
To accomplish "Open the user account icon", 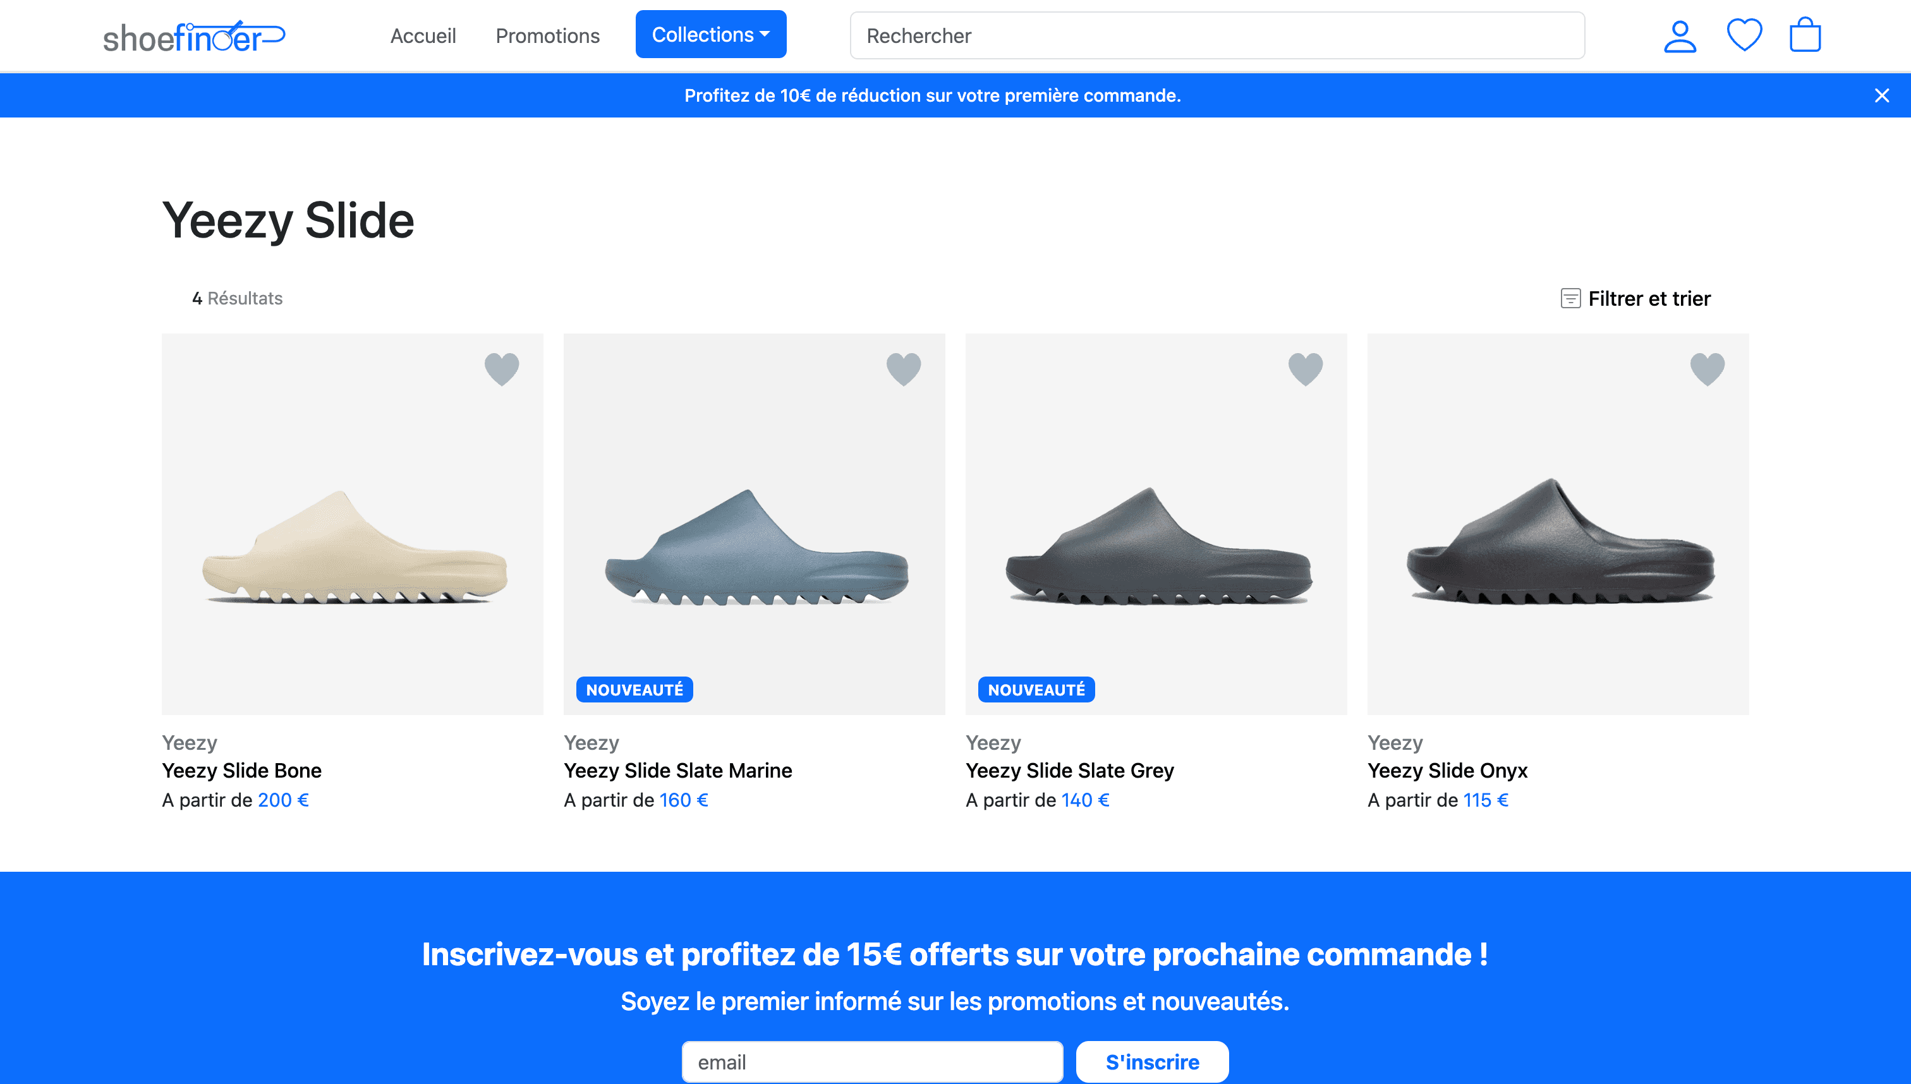I will pyautogui.click(x=1679, y=36).
